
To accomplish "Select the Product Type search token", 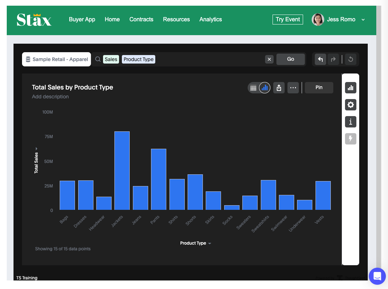I will point(138,59).
